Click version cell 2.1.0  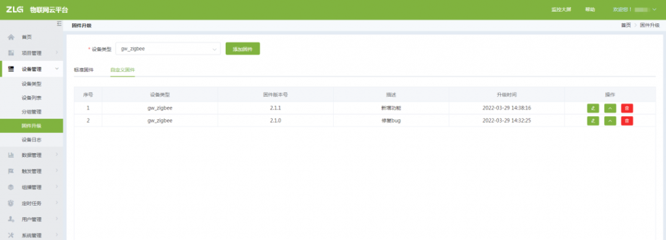point(275,121)
